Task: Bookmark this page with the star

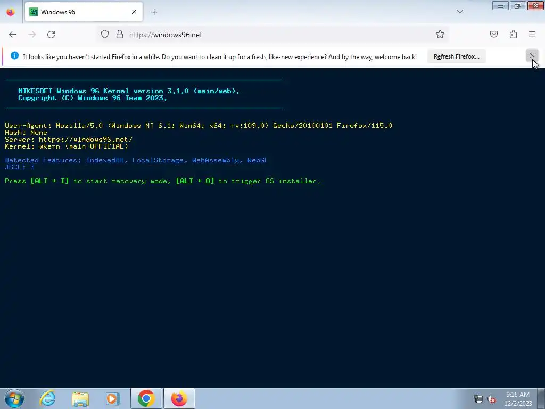Action: coord(440,34)
